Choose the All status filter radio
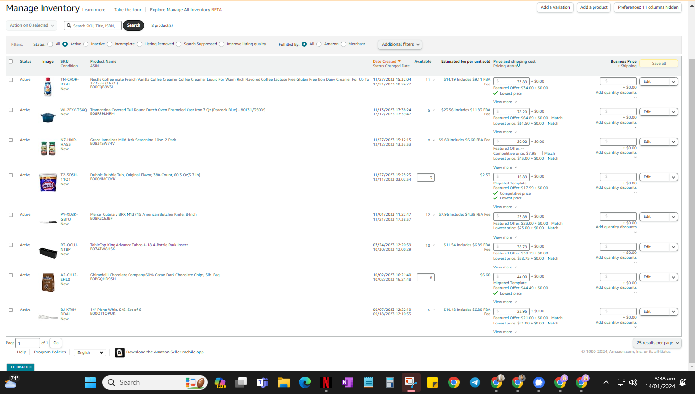Screen dimensions: 695x394 [50, 44]
